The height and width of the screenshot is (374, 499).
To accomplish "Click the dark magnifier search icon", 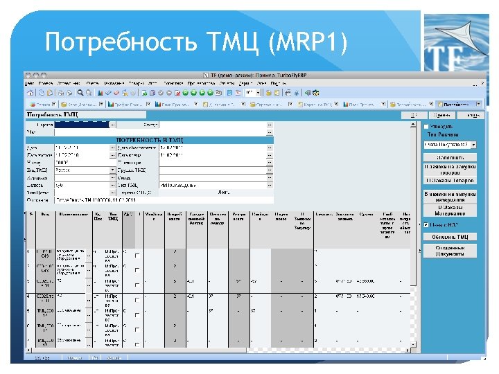I will [80, 93].
